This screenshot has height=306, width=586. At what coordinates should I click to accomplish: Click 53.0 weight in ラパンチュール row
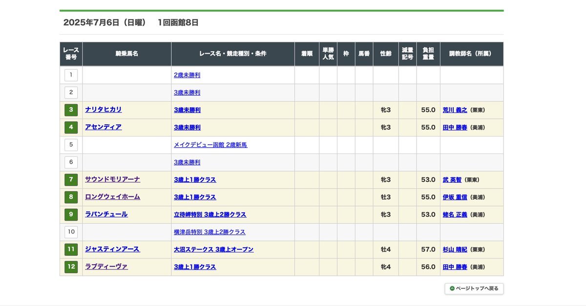point(428,214)
